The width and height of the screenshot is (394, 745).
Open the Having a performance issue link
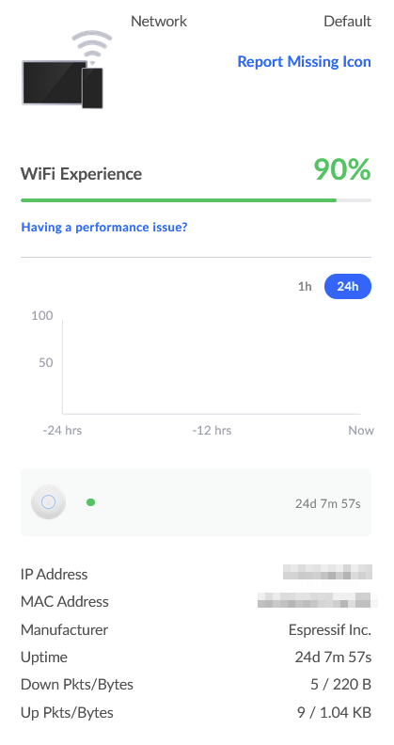click(104, 227)
